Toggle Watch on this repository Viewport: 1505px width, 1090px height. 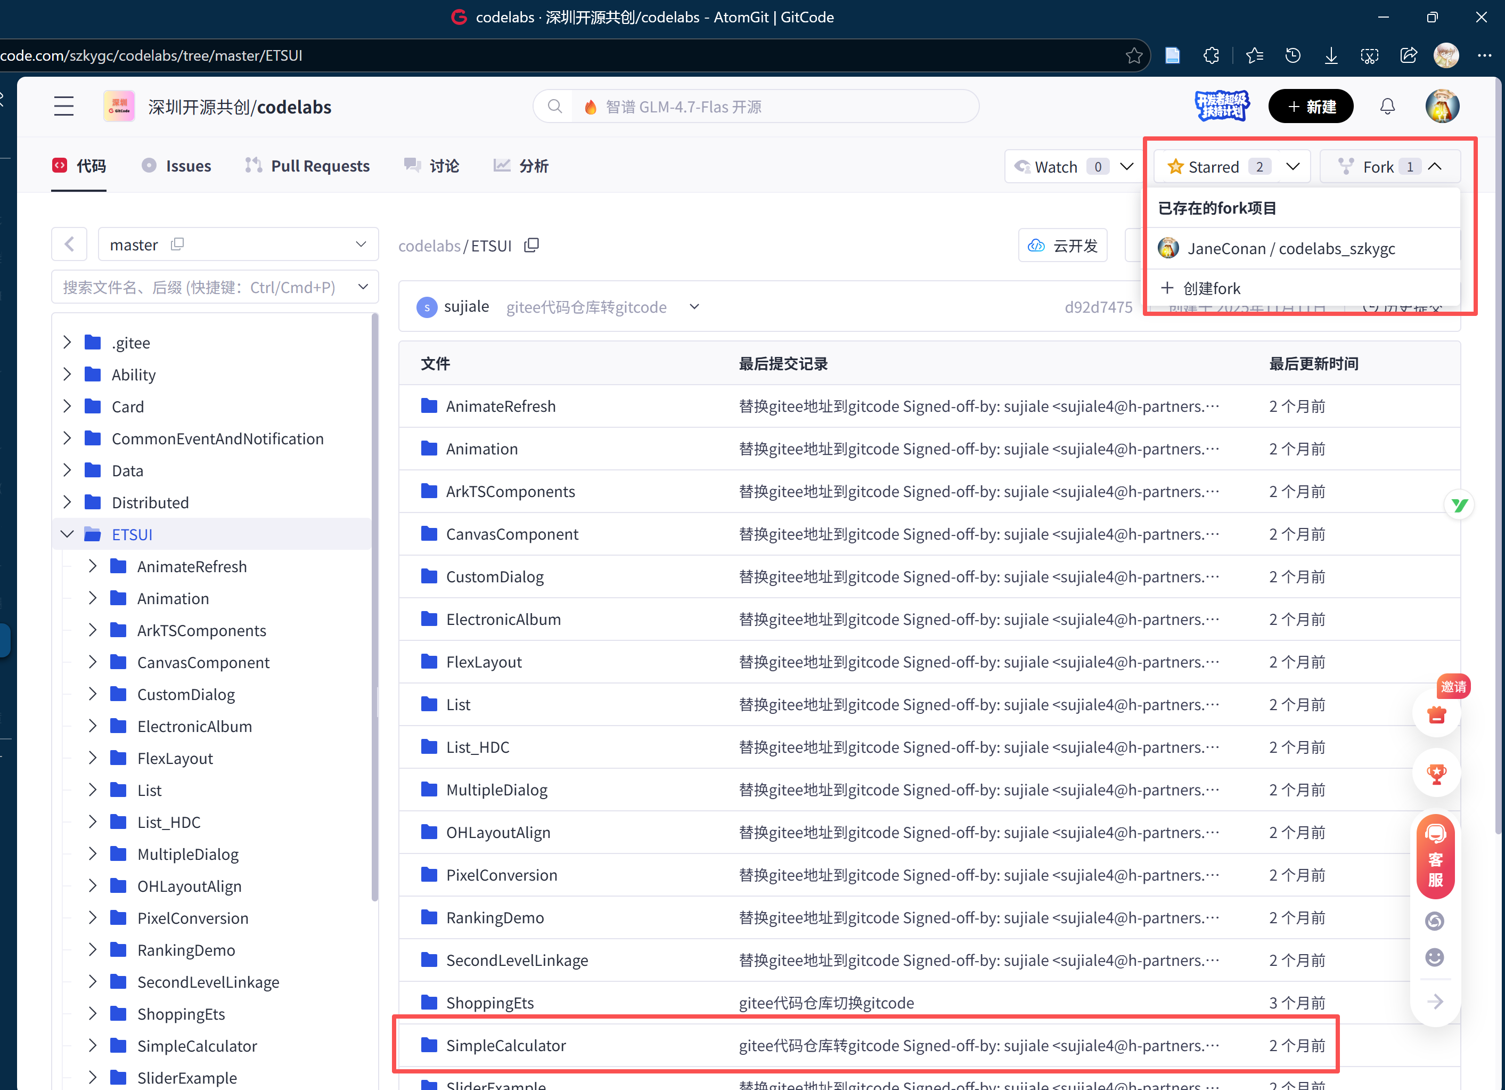pyautogui.click(x=1057, y=167)
